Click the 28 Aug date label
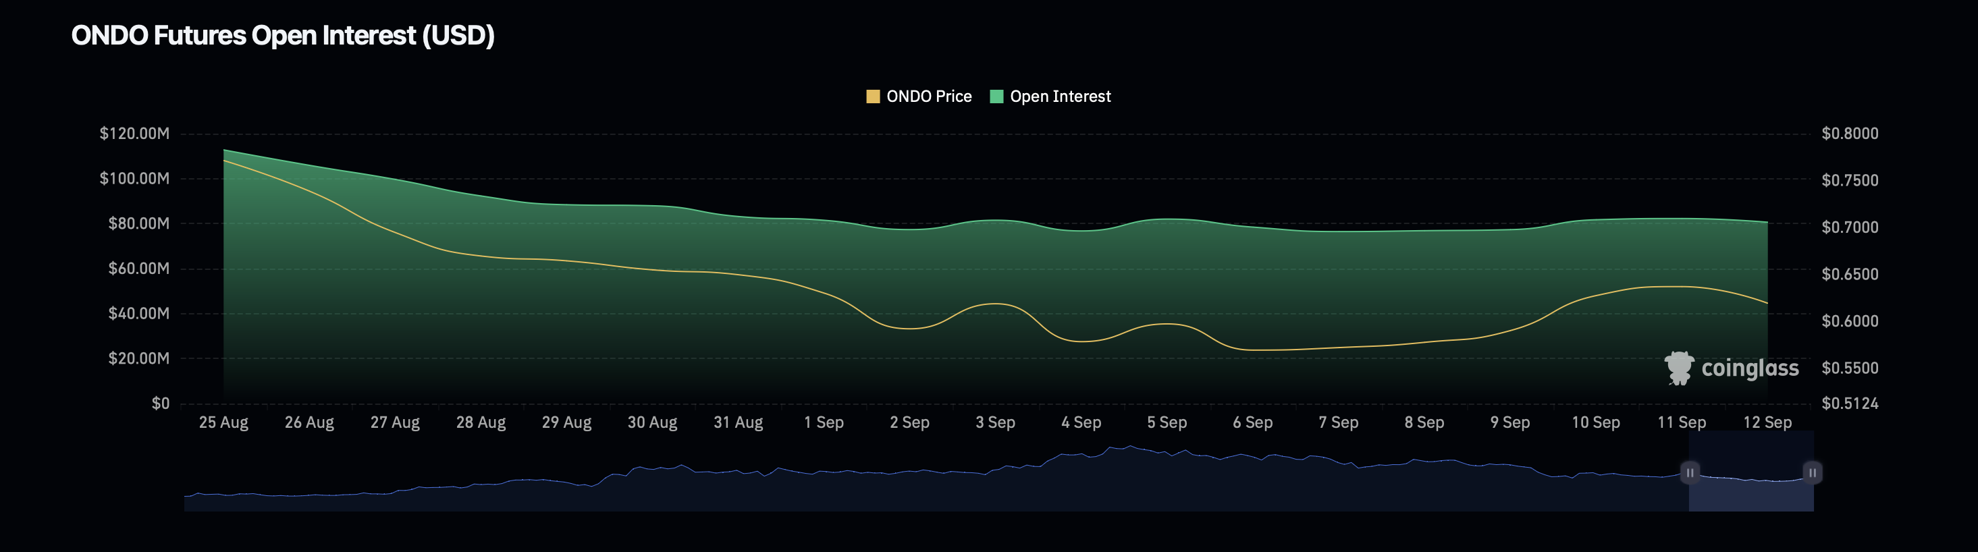The image size is (1978, 552). (481, 422)
